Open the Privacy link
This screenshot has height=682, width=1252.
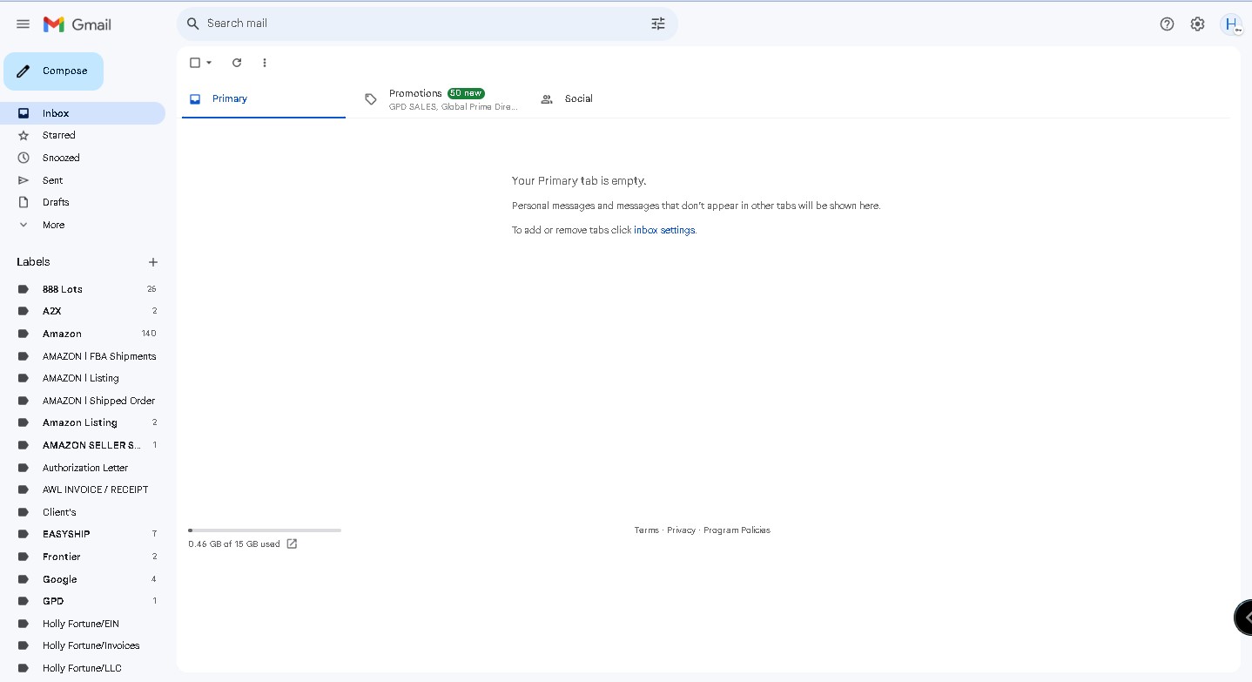[x=682, y=530]
